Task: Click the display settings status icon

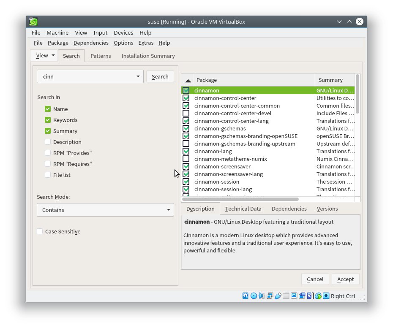Action: pyautogui.click(x=294, y=296)
